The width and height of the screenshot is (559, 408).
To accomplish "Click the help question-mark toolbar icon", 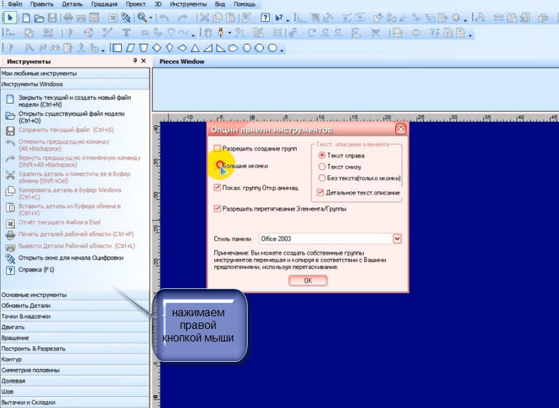I will (x=265, y=17).
